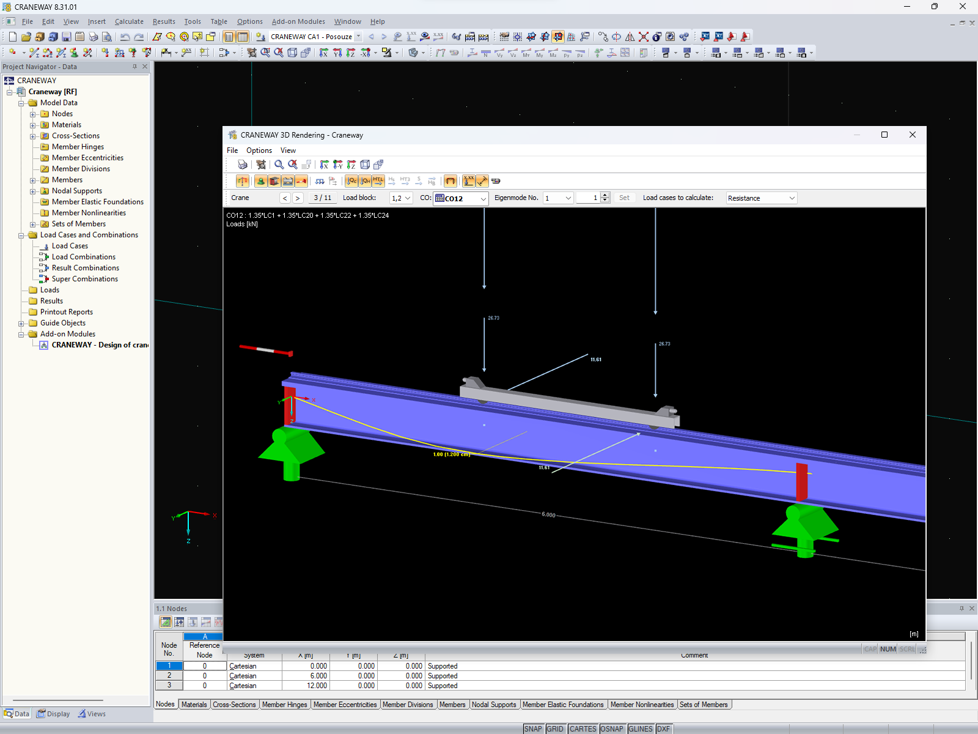The width and height of the screenshot is (978, 734).
Task: Click the Open folder icon in main toolbar
Action: [x=26, y=37]
